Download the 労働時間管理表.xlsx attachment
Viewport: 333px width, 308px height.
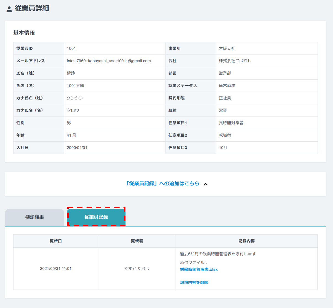click(x=199, y=269)
